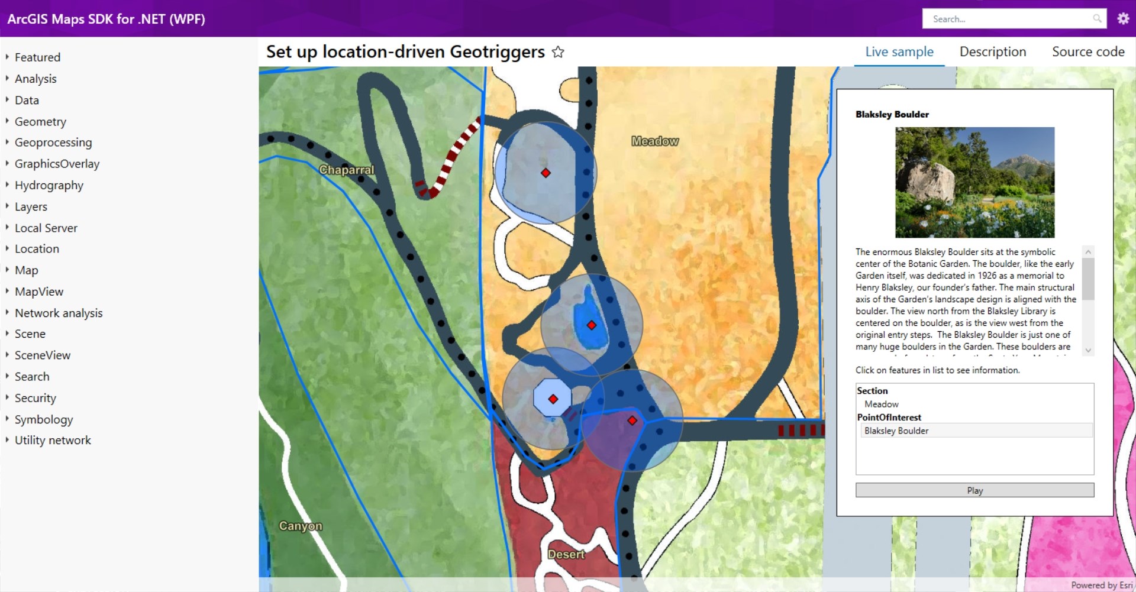Image resolution: width=1136 pixels, height=592 pixels.
Task: Select Meadow in the Section list
Action: click(882, 405)
